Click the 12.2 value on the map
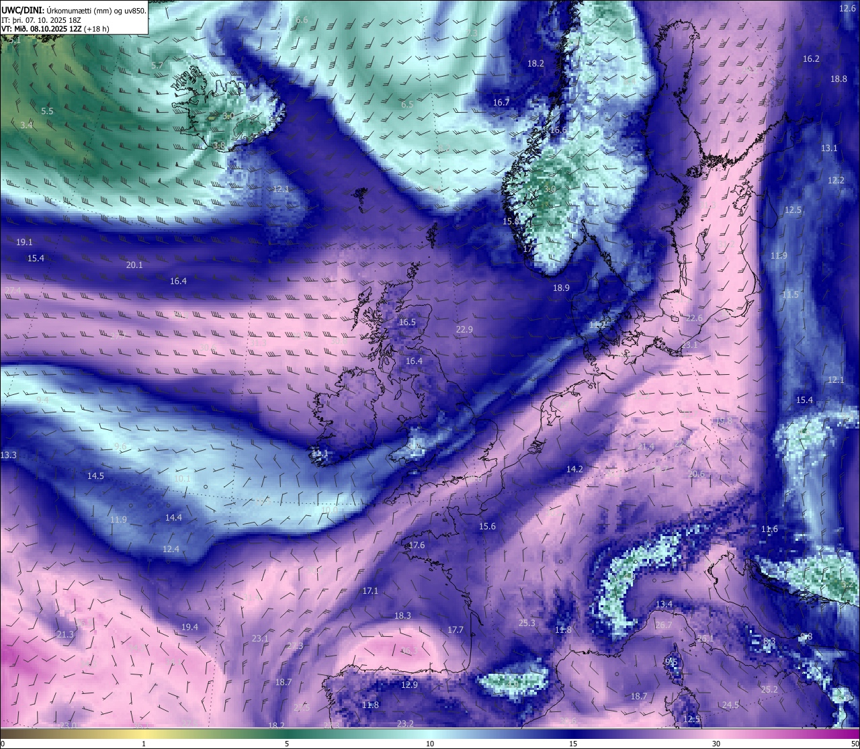 click(836, 181)
